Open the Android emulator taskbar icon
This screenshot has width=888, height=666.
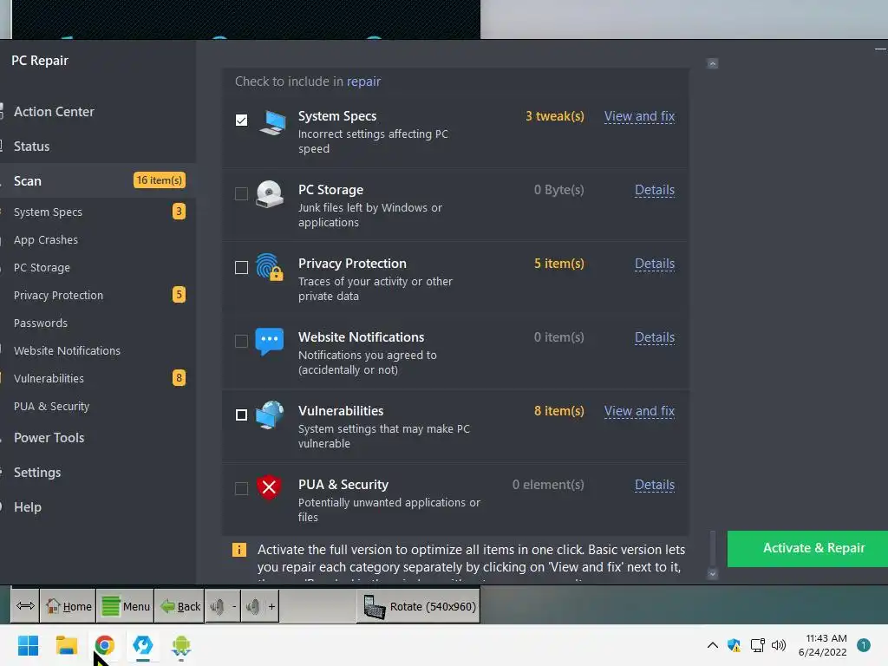[181, 646]
